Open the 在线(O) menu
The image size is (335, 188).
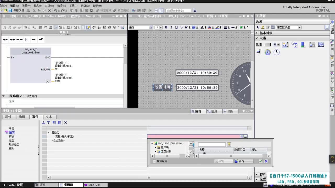(49, 6)
